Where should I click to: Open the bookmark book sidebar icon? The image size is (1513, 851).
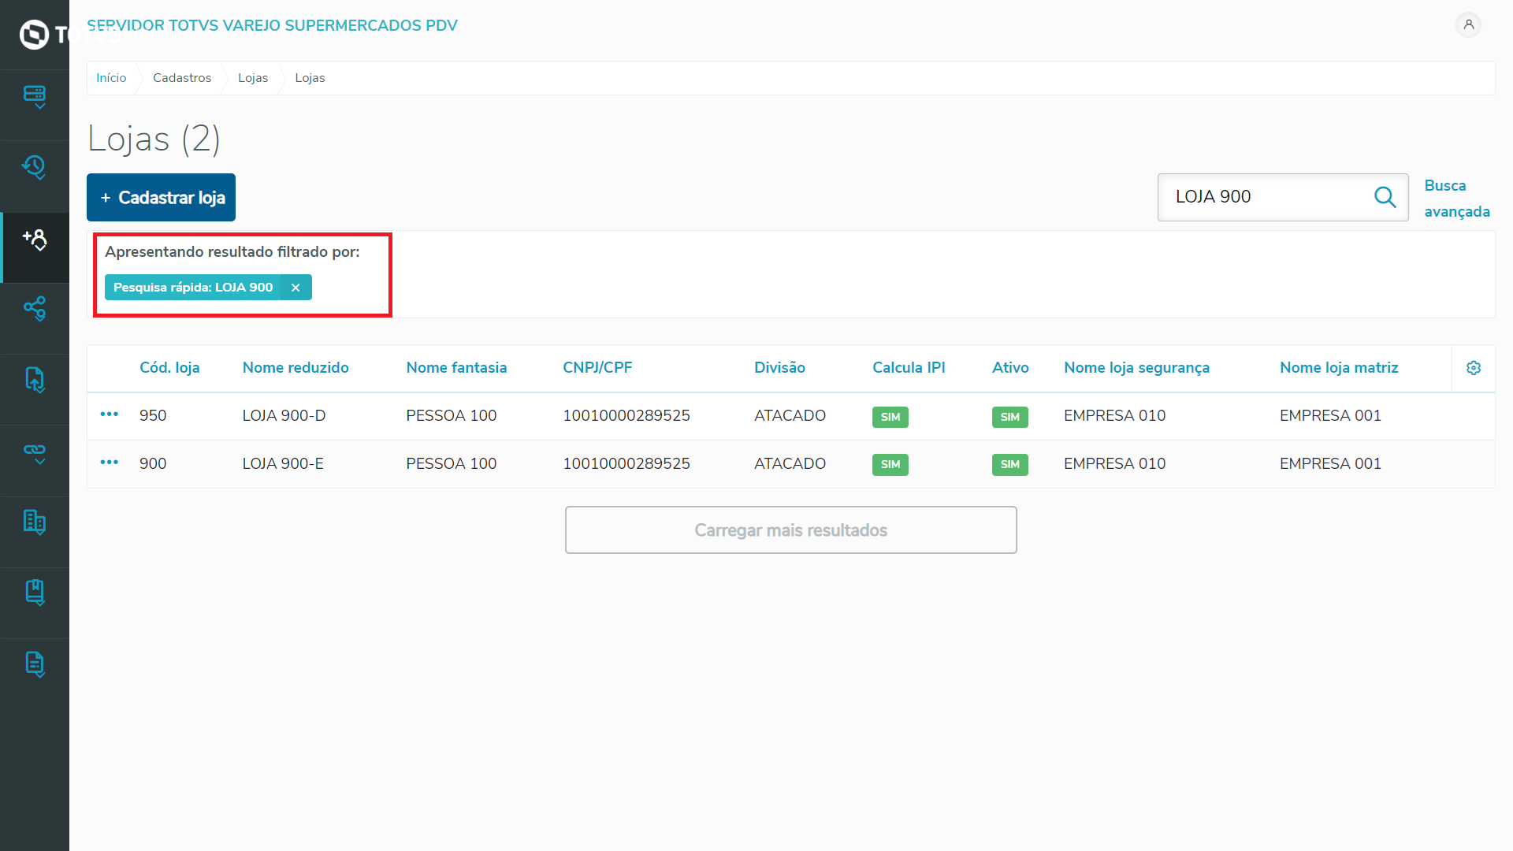tap(35, 593)
